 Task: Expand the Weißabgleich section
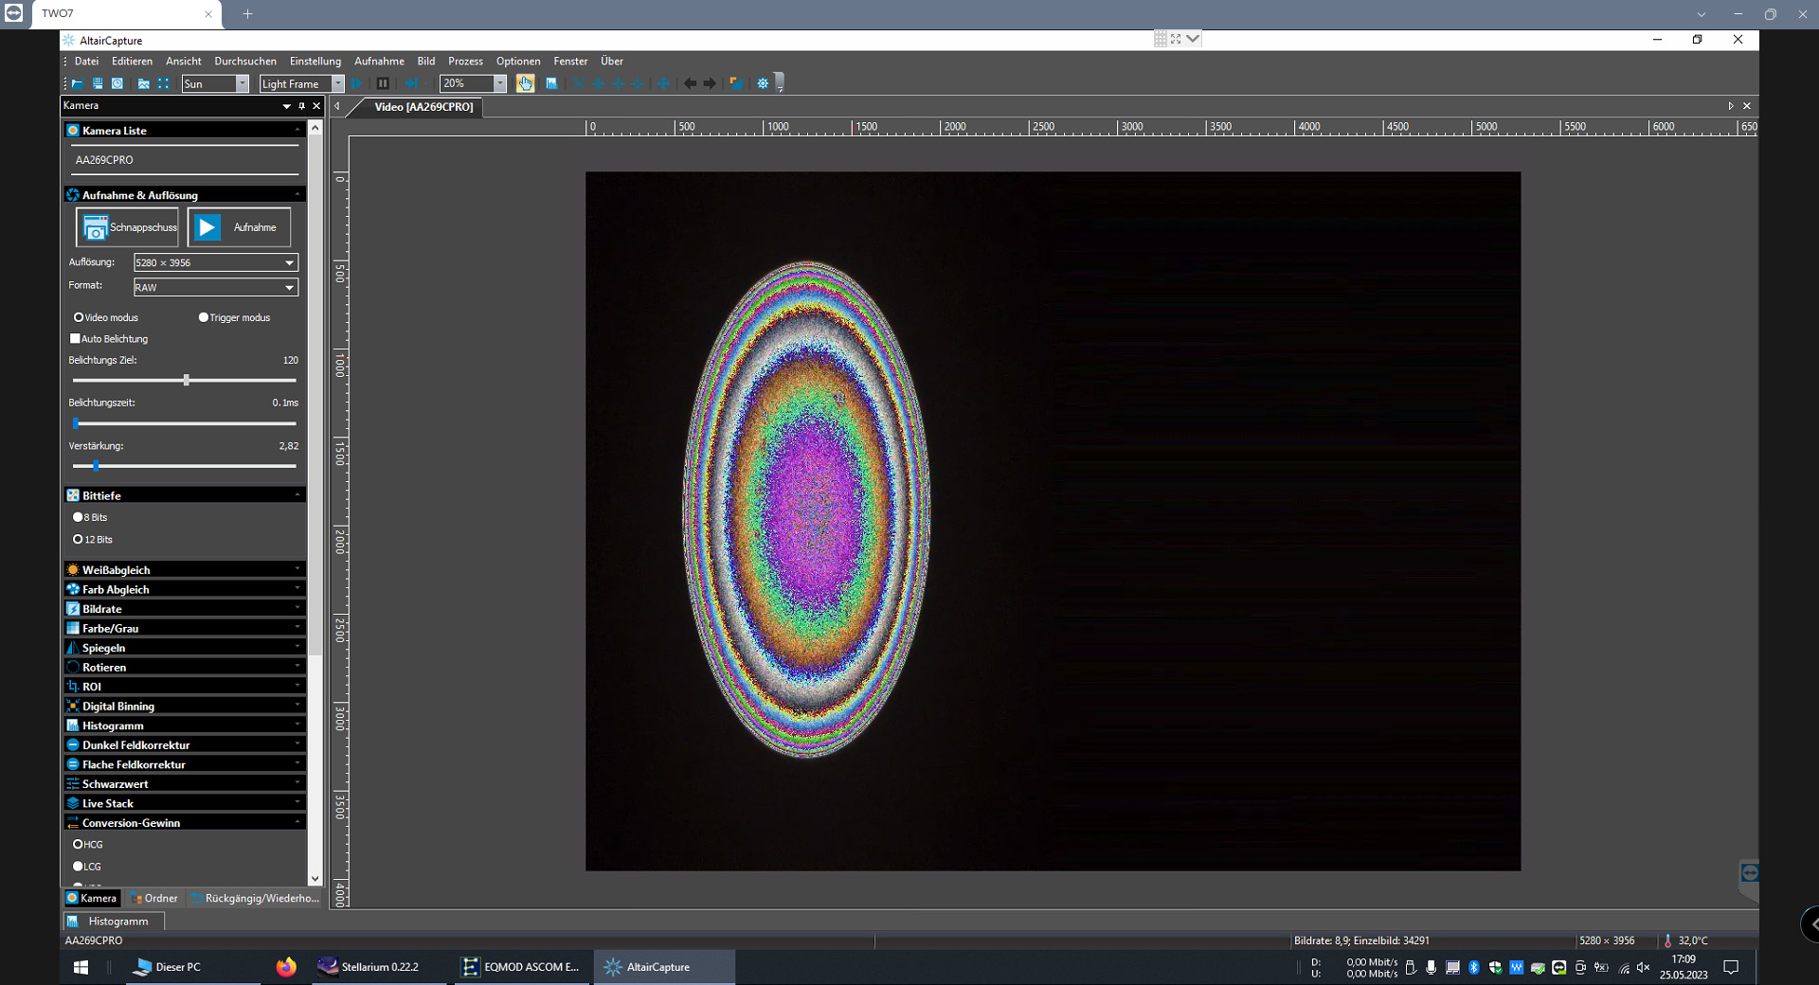coord(185,569)
